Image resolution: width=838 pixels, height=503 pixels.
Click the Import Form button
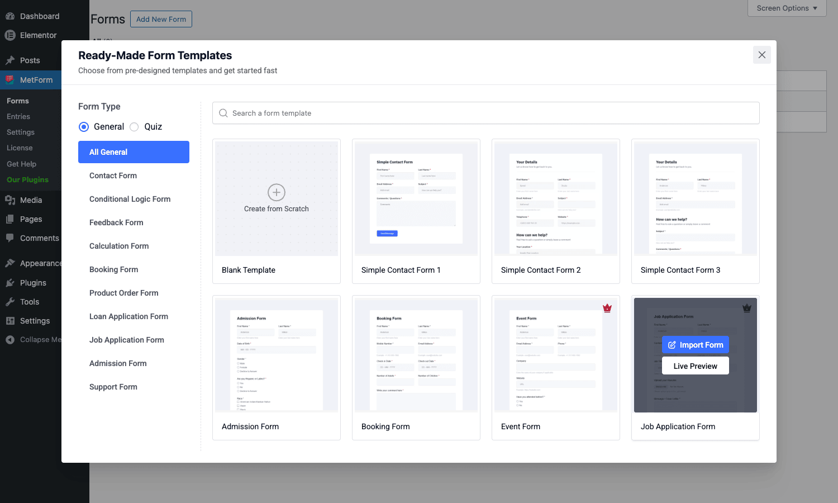coord(696,345)
